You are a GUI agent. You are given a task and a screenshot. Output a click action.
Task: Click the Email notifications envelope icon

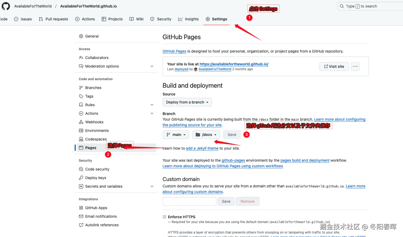[x=81, y=216]
